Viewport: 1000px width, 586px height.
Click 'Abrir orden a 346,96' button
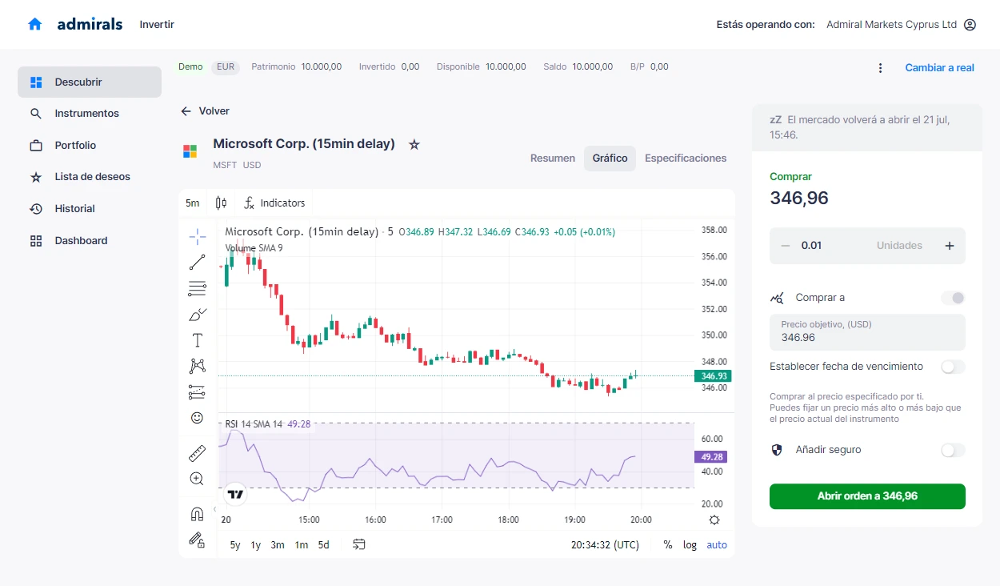pos(867,496)
